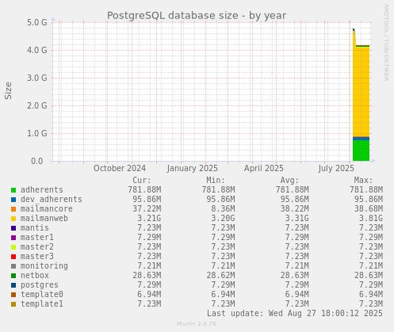The image size is (394, 332).
Task: Click the master2 lime legend swatch
Action: [x=13, y=247]
